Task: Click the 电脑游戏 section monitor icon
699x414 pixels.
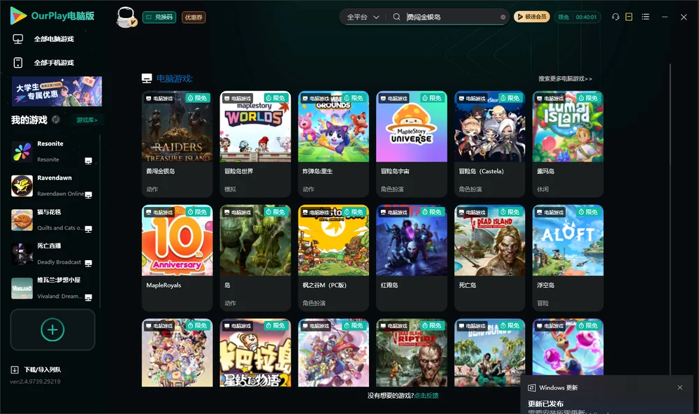Action: [x=147, y=78]
